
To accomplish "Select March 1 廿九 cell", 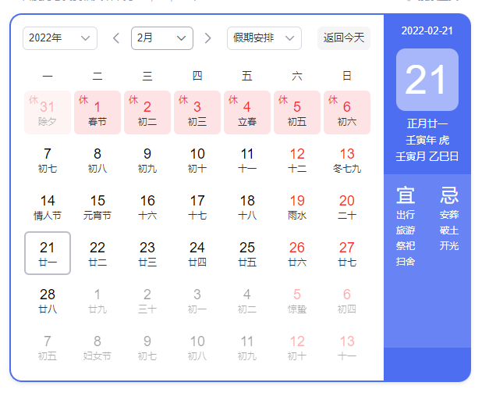I will coord(97,300).
